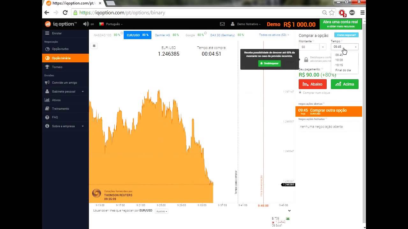Expand Gabinete pessoal submenu
This screenshot has height=229, width=408.
[x=65, y=91]
